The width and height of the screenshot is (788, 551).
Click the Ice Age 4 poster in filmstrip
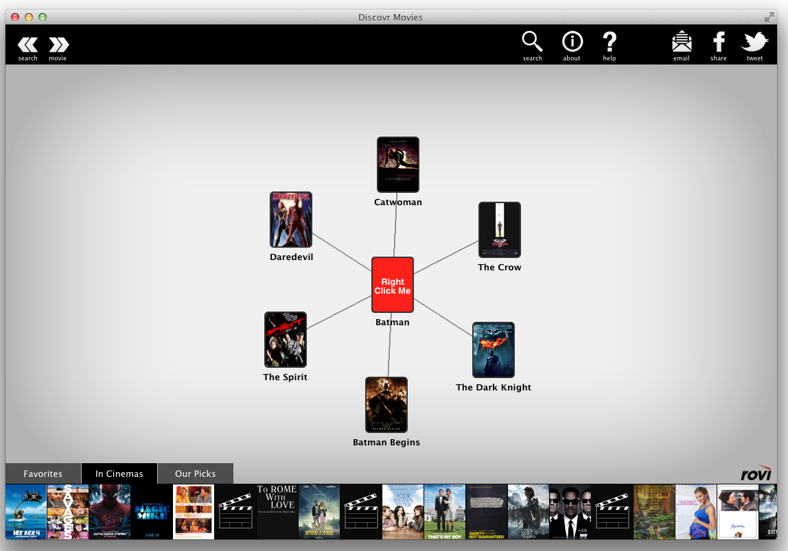[x=26, y=512]
